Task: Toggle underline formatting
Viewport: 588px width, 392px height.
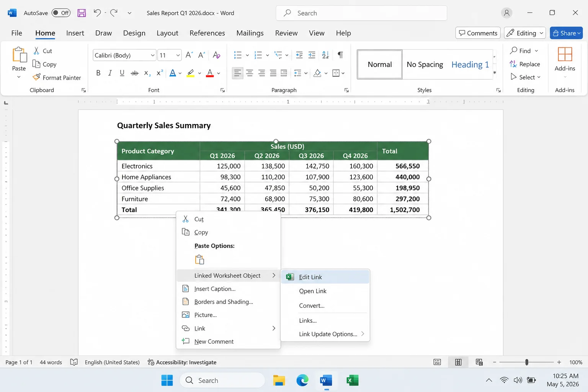Action: pos(122,73)
